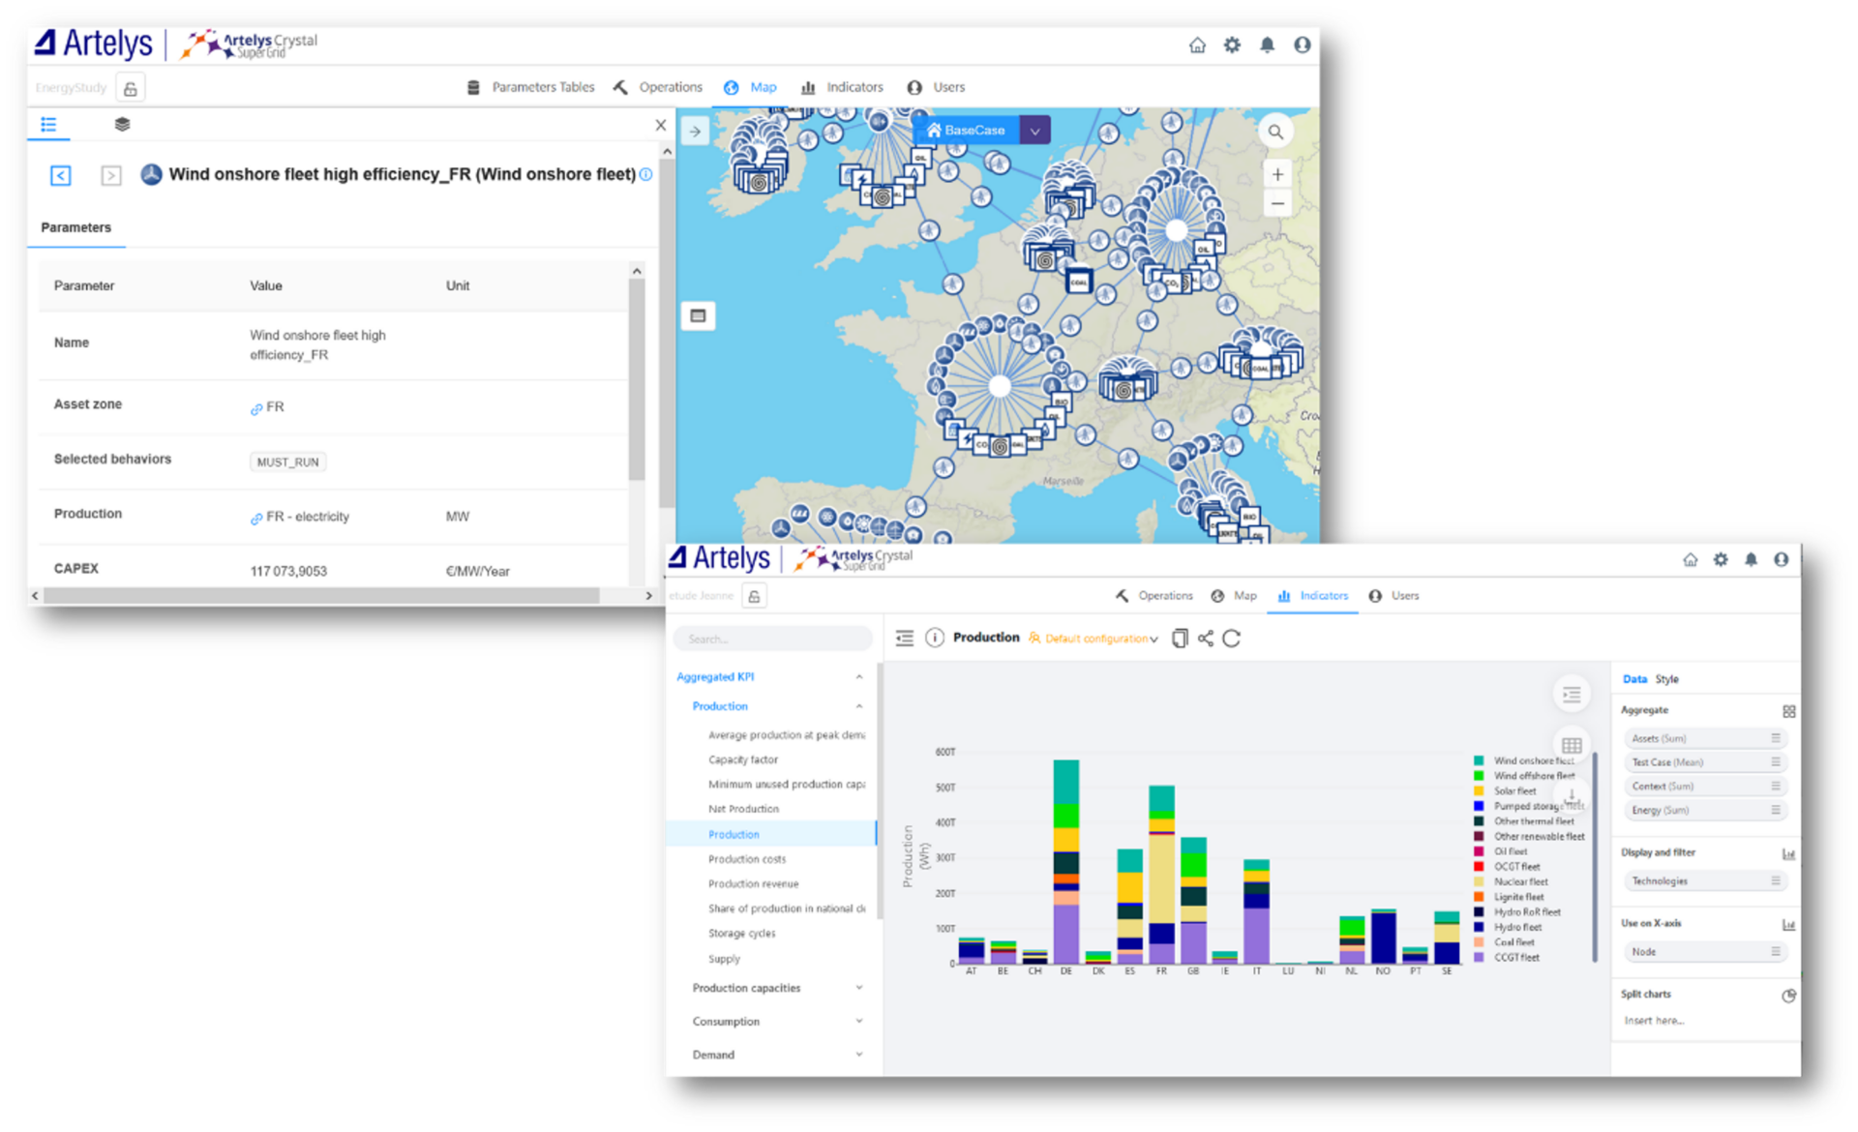Select the Indicators tab in front window

coord(1313,596)
